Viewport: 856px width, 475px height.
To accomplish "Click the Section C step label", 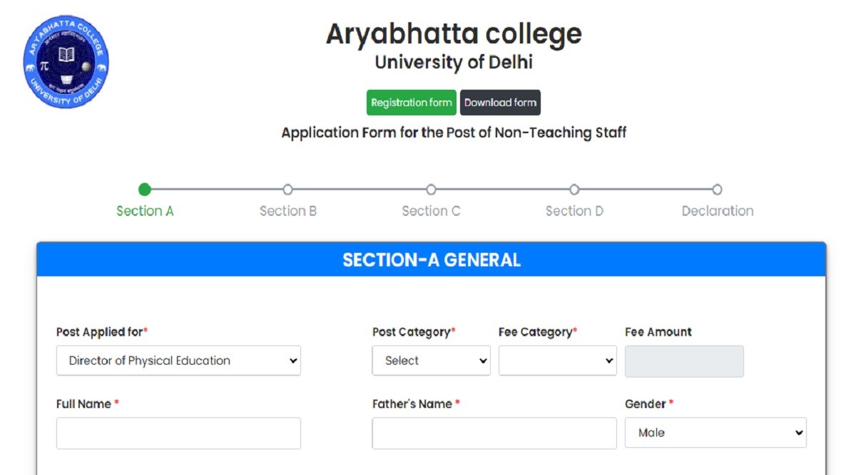I will pos(431,211).
